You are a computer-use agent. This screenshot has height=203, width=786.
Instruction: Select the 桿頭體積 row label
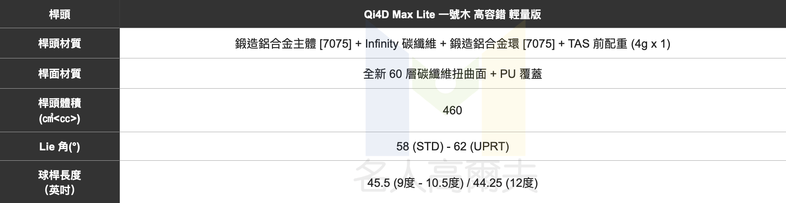pyautogui.click(x=60, y=103)
